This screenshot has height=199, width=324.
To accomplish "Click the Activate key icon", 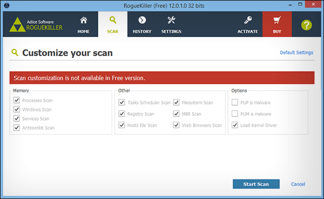I will (248, 20).
